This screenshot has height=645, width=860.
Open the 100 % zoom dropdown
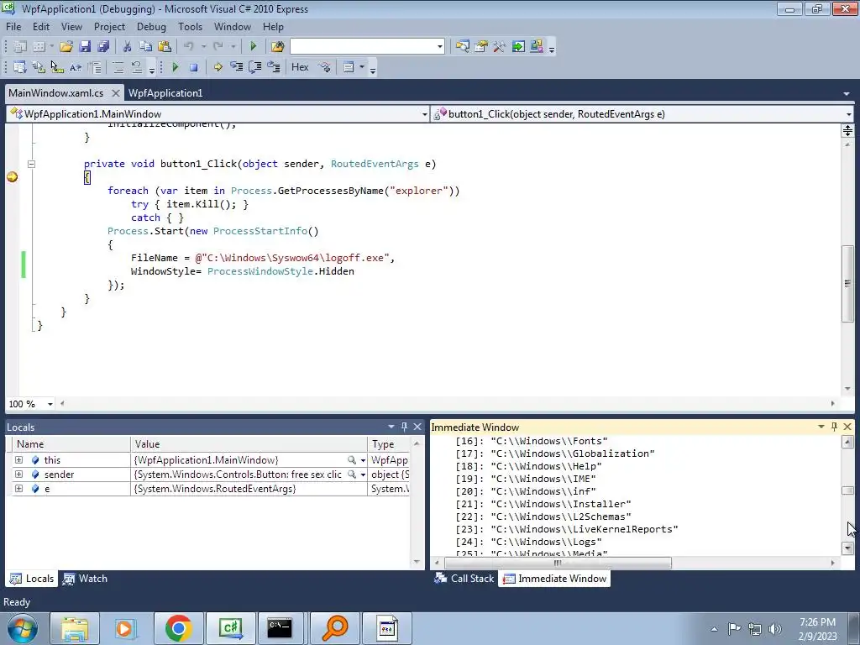coord(50,404)
